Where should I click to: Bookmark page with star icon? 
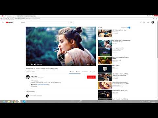(x=154, y=19)
